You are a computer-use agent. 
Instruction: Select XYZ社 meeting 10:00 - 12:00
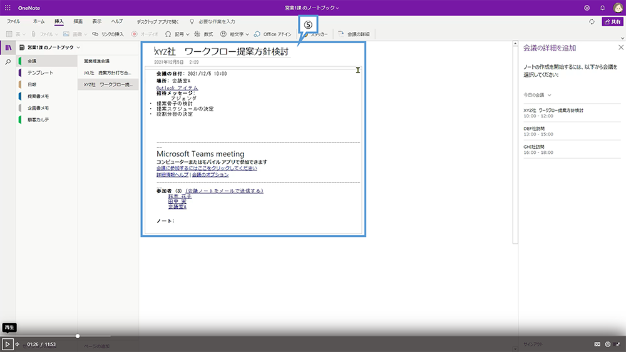click(572, 113)
